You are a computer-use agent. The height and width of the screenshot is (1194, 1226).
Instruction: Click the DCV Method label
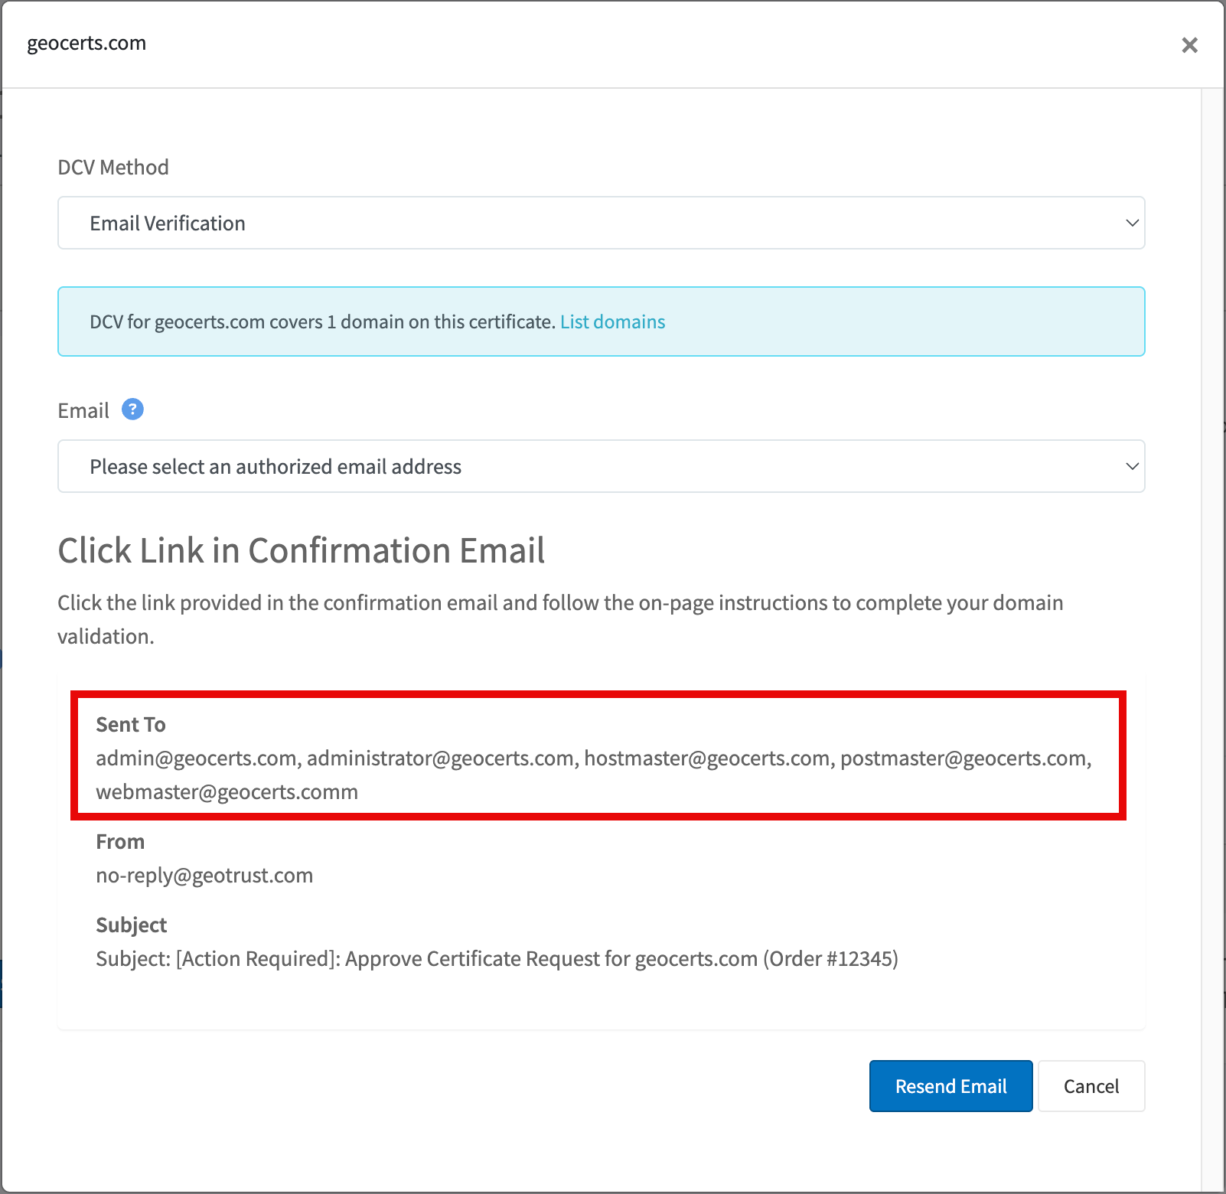(x=113, y=167)
